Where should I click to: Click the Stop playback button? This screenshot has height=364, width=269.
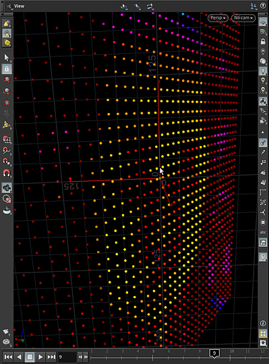(30, 357)
